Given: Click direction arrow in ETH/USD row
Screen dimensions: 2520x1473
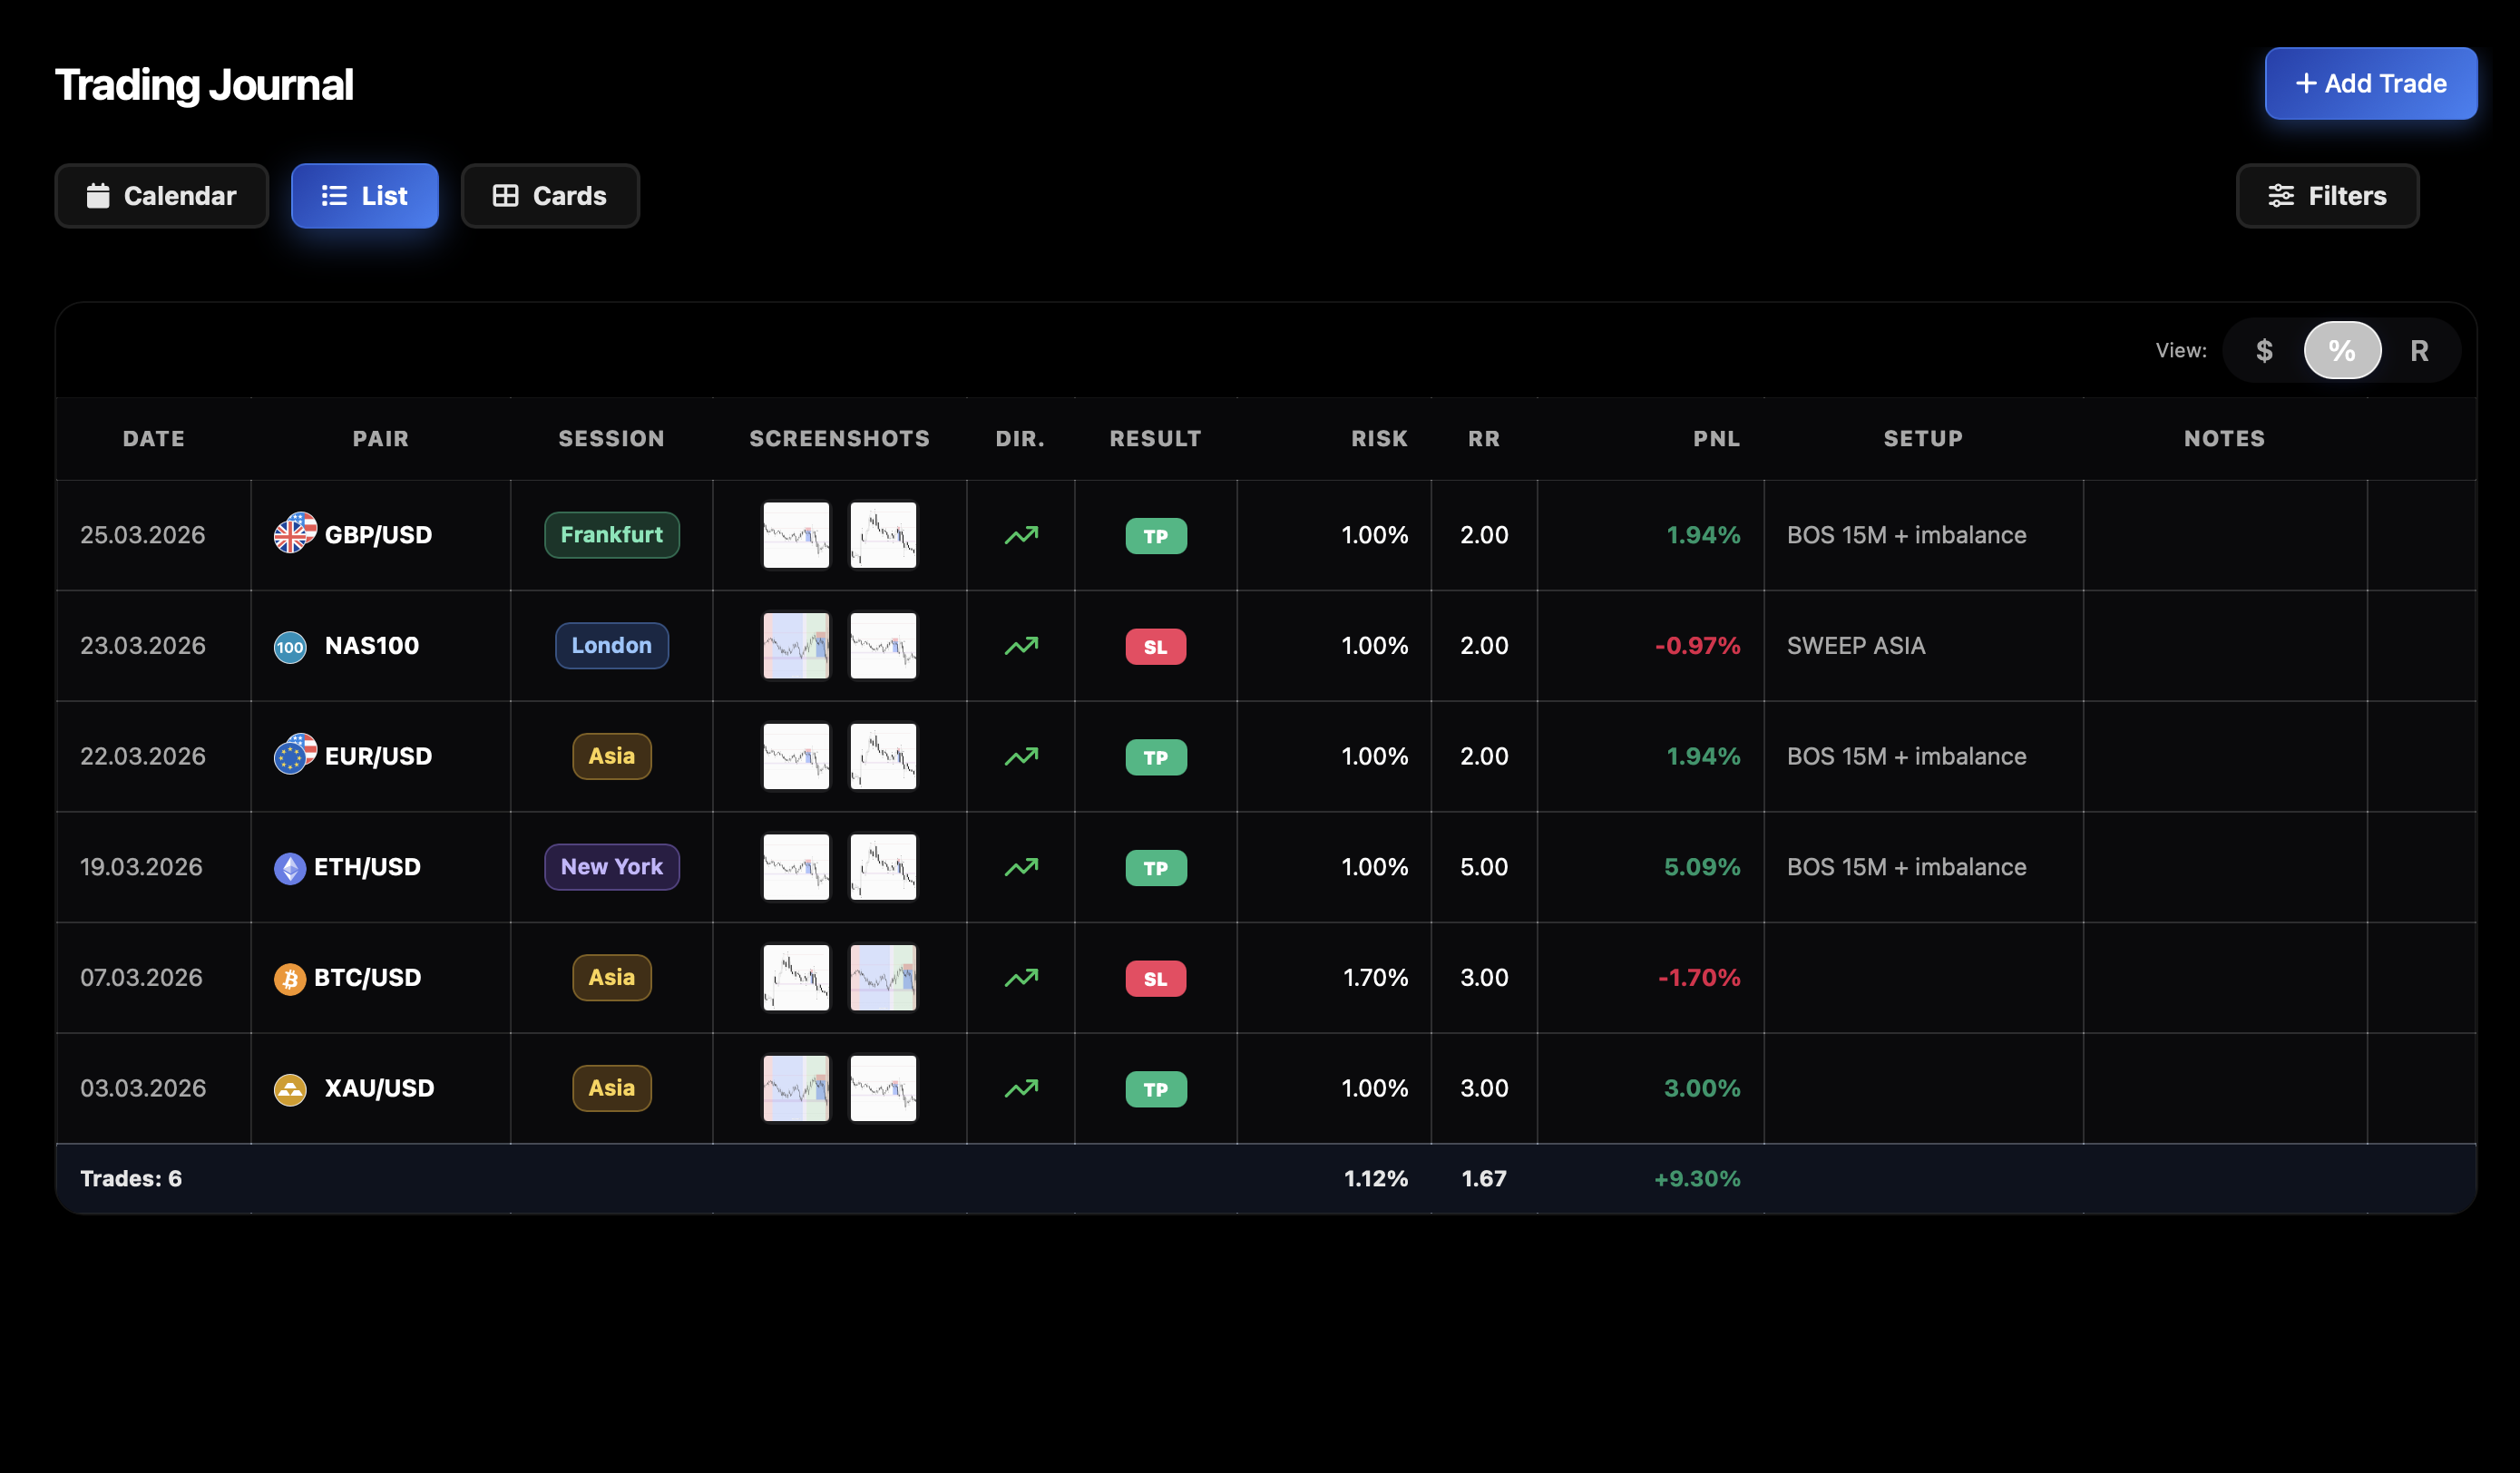Looking at the screenshot, I should coord(1021,867).
